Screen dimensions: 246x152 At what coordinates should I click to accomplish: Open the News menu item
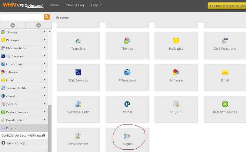55,5
